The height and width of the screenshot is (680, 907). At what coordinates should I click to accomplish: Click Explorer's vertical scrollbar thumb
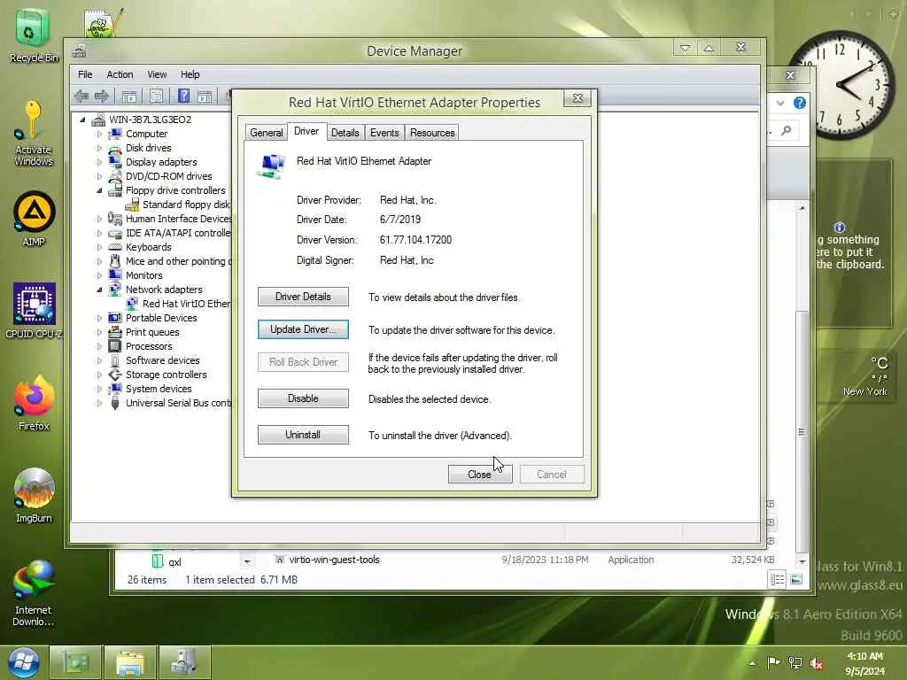click(x=802, y=431)
